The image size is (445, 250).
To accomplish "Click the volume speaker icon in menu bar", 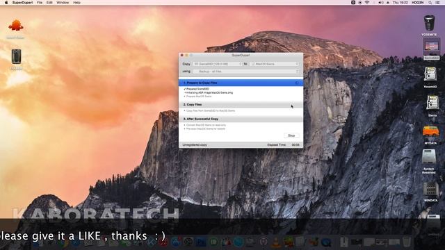I will tap(381, 3).
